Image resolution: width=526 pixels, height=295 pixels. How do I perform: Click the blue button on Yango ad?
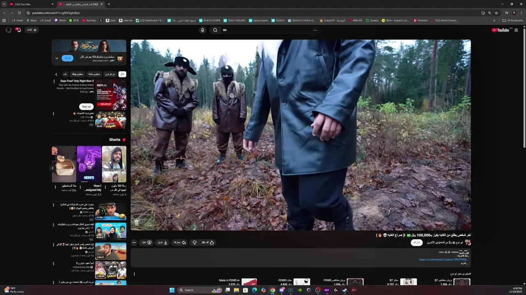(67, 58)
